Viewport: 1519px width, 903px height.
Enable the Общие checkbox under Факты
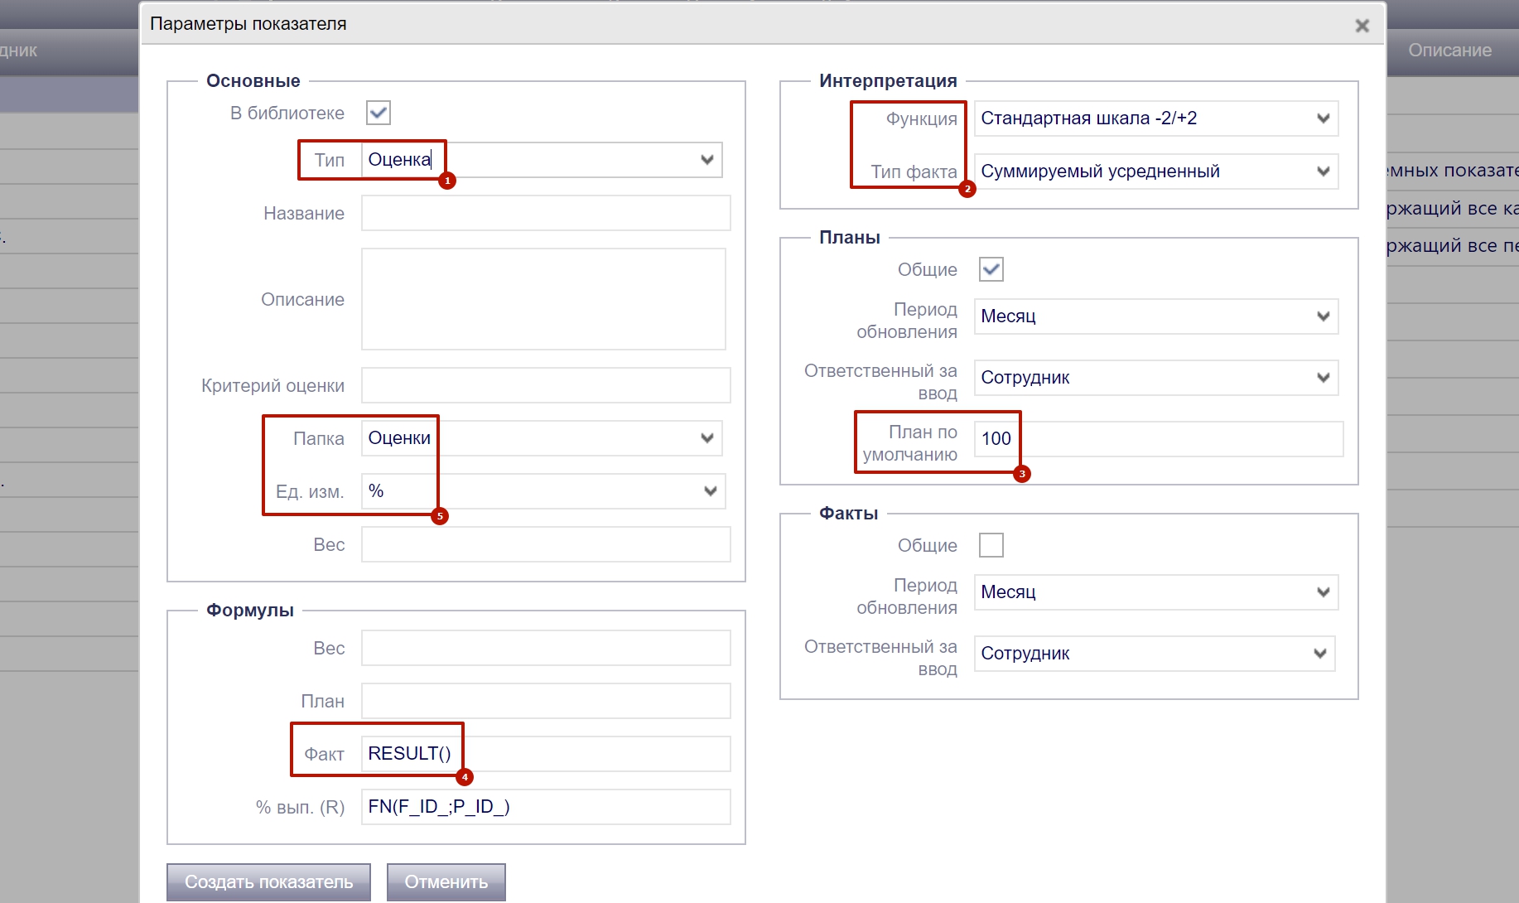(x=991, y=545)
